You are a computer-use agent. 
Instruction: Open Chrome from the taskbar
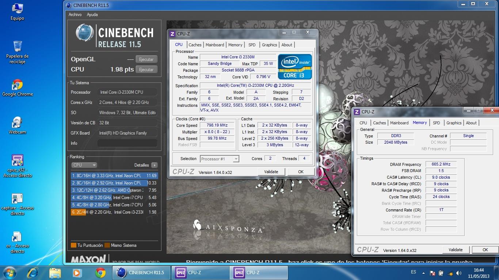click(x=100, y=273)
